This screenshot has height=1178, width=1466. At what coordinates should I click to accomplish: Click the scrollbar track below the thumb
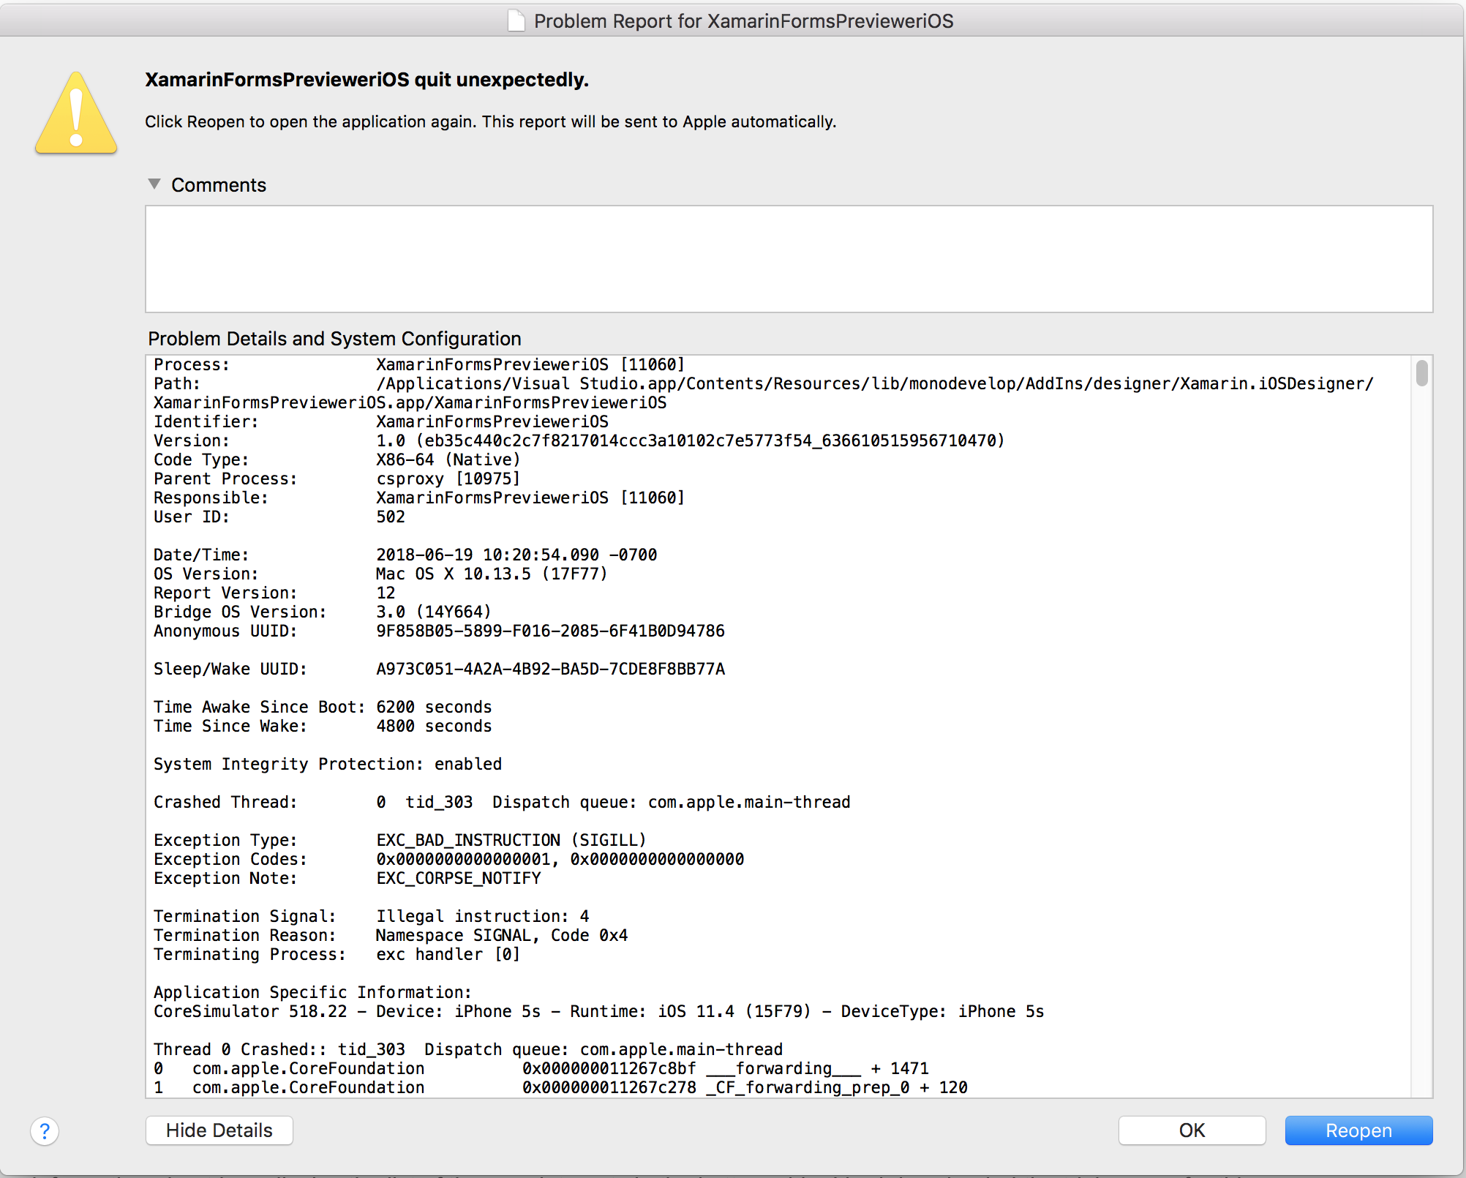point(1421,732)
